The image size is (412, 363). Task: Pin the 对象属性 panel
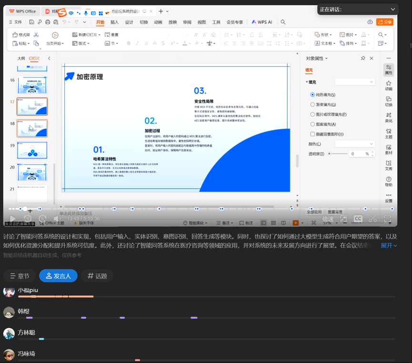tap(363, 58)
